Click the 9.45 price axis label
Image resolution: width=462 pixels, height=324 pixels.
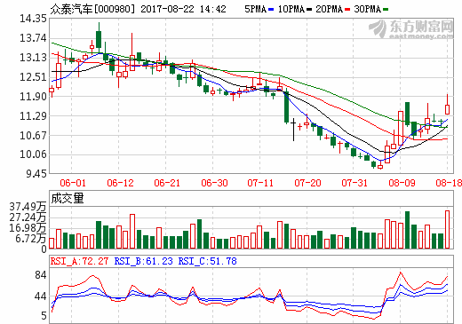click(x=36, y=174)
